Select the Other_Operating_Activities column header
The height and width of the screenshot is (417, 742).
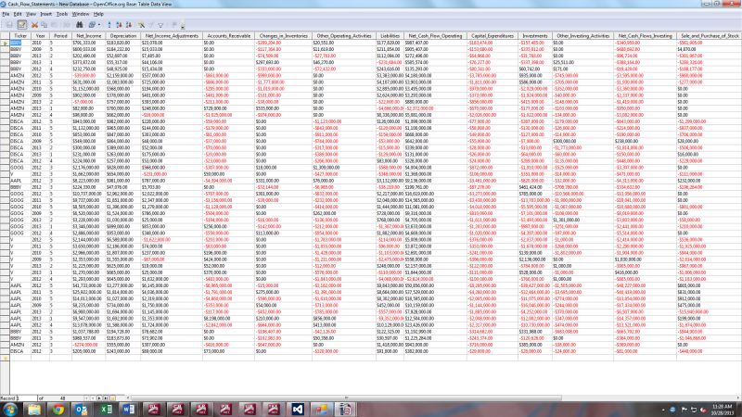pos(344,36)
